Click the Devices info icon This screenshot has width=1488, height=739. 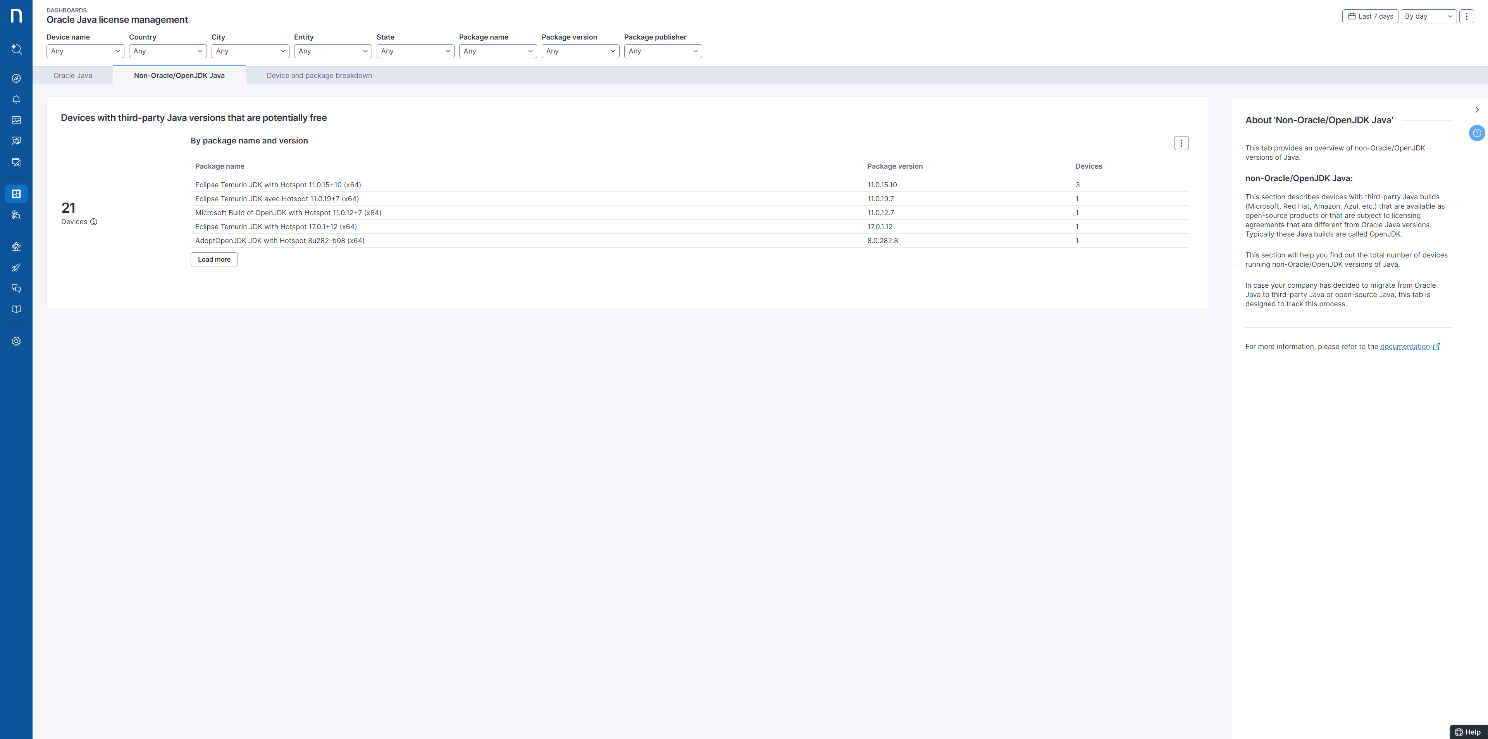[x=93, y=222]
